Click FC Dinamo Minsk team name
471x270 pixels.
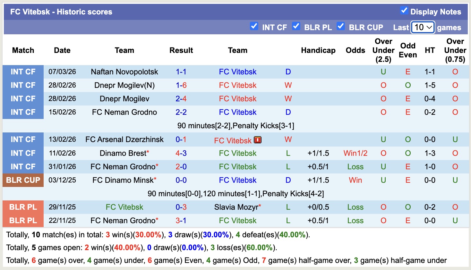(x=123, y=180)
